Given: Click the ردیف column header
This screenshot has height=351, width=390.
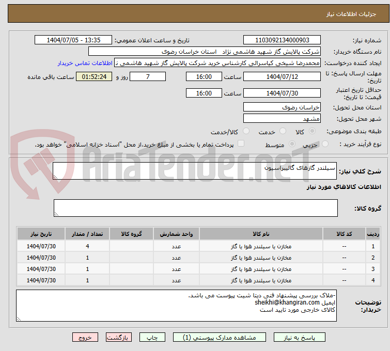Looking at the screenshot, I should (x=373, y=234).
